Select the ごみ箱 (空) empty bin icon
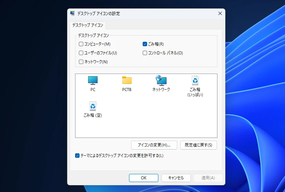Image resolution: width=285 pixels, height=192 pixels. pos(93,106)
